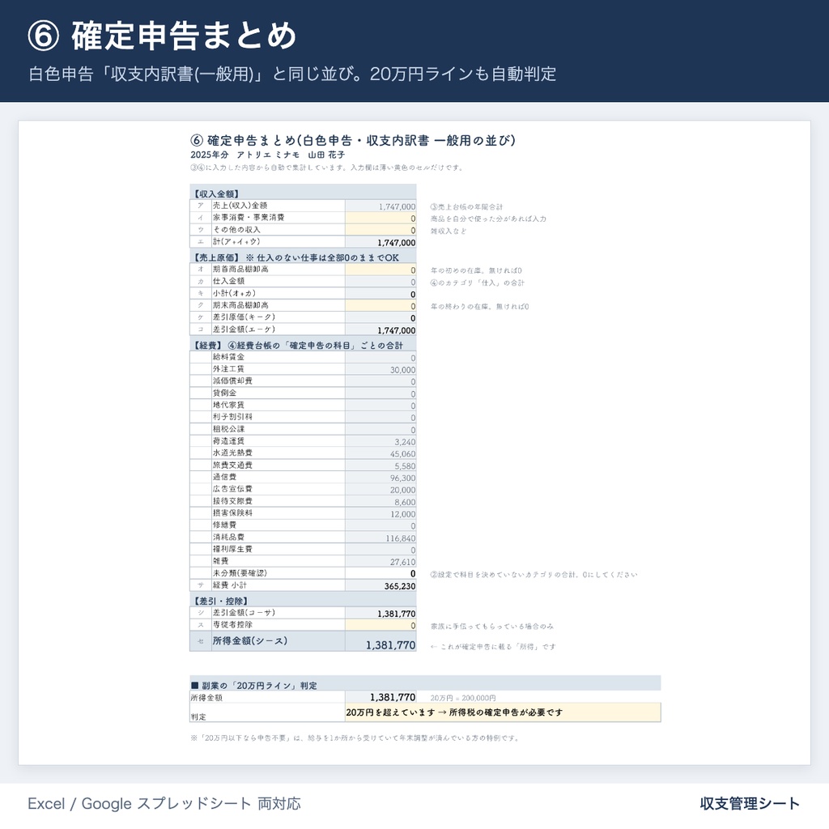Click the 【収入金額】 section header

tap(303, 193)
